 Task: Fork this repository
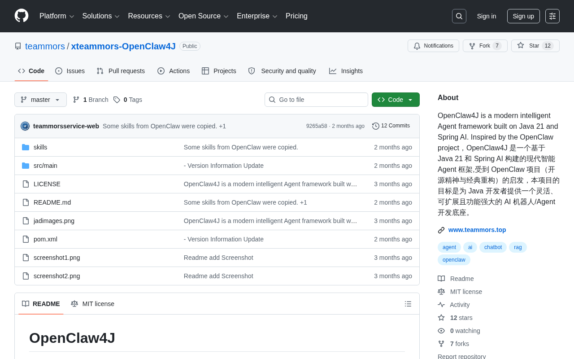[x=485, y=46]
